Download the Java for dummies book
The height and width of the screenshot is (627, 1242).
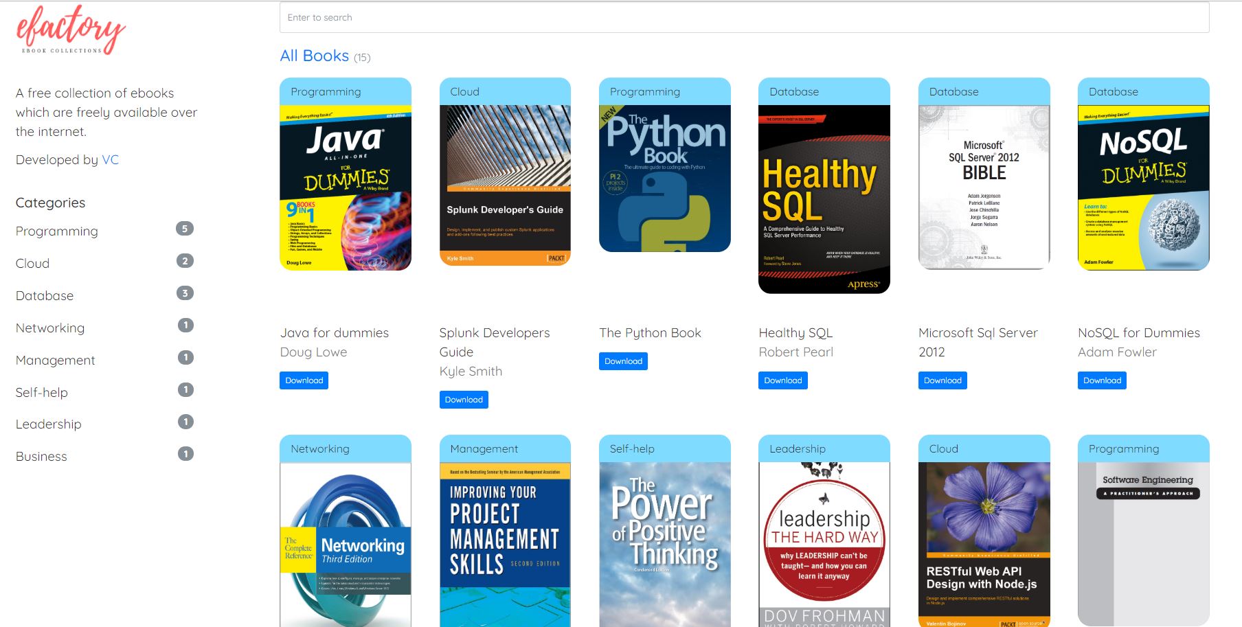(x=304, y=380)
